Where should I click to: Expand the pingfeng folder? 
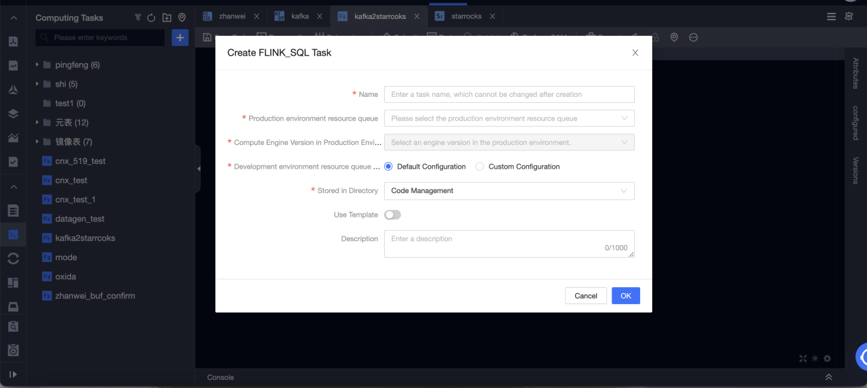[x=37, y=65]
